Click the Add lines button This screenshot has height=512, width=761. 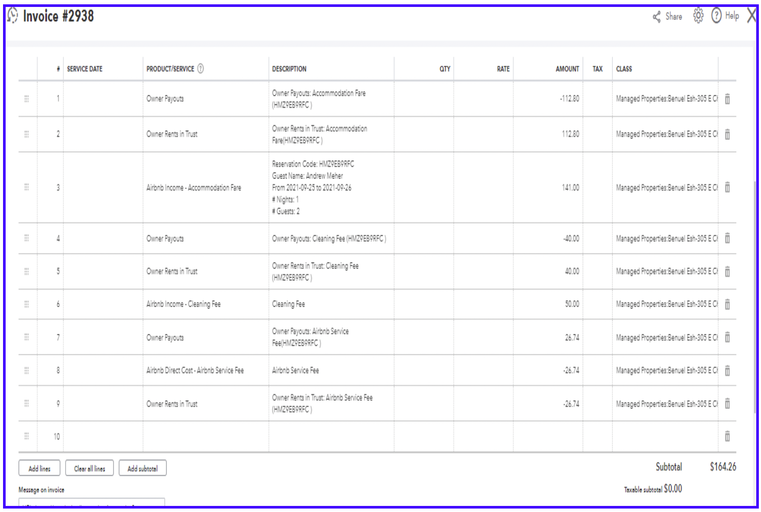(x=39, y=468)
